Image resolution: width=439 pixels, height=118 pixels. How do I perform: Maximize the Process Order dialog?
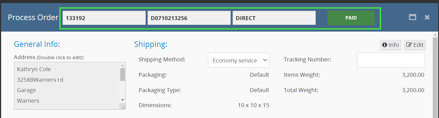(412, 17)
